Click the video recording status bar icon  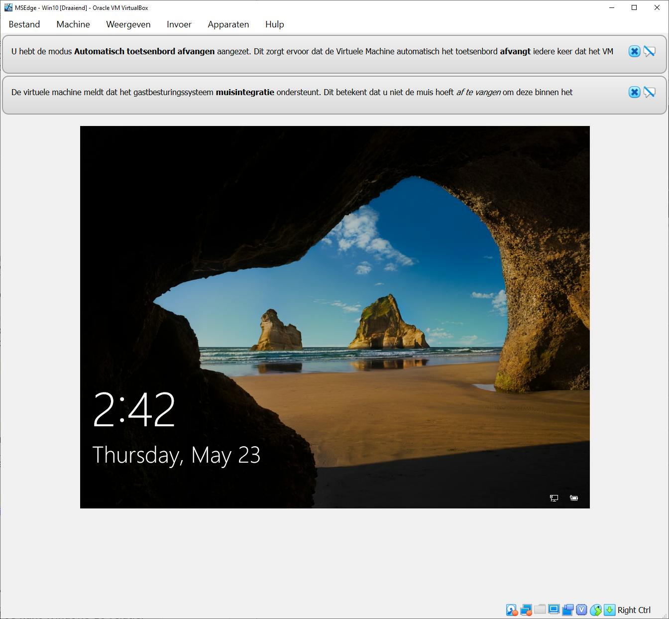(x=568, y=610)
